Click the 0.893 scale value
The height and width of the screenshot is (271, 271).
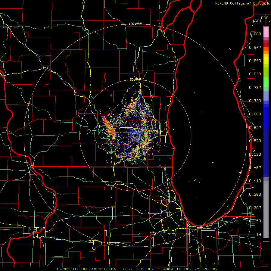coord(255,61)
